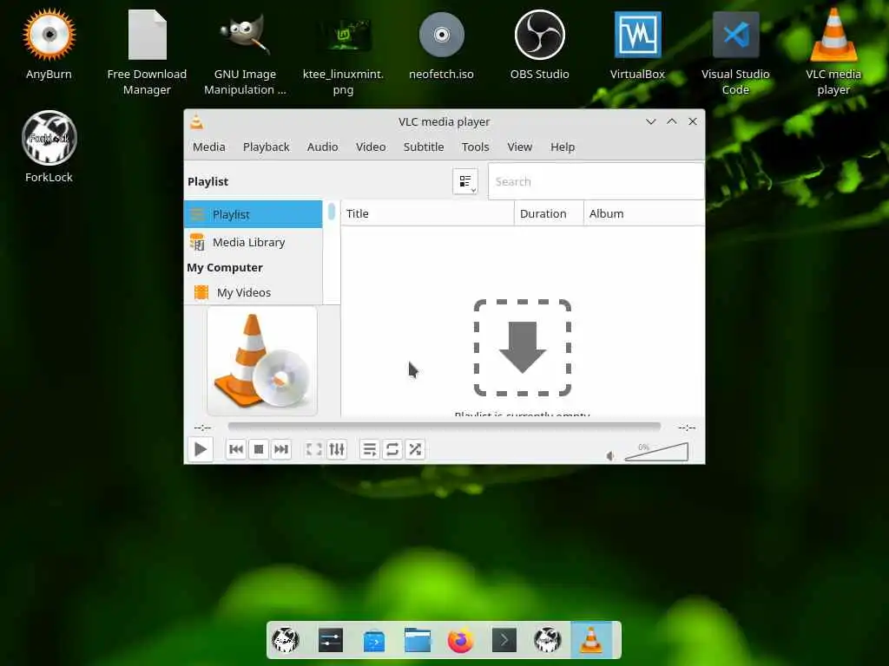Maximize the VLC window

point(672,121)
